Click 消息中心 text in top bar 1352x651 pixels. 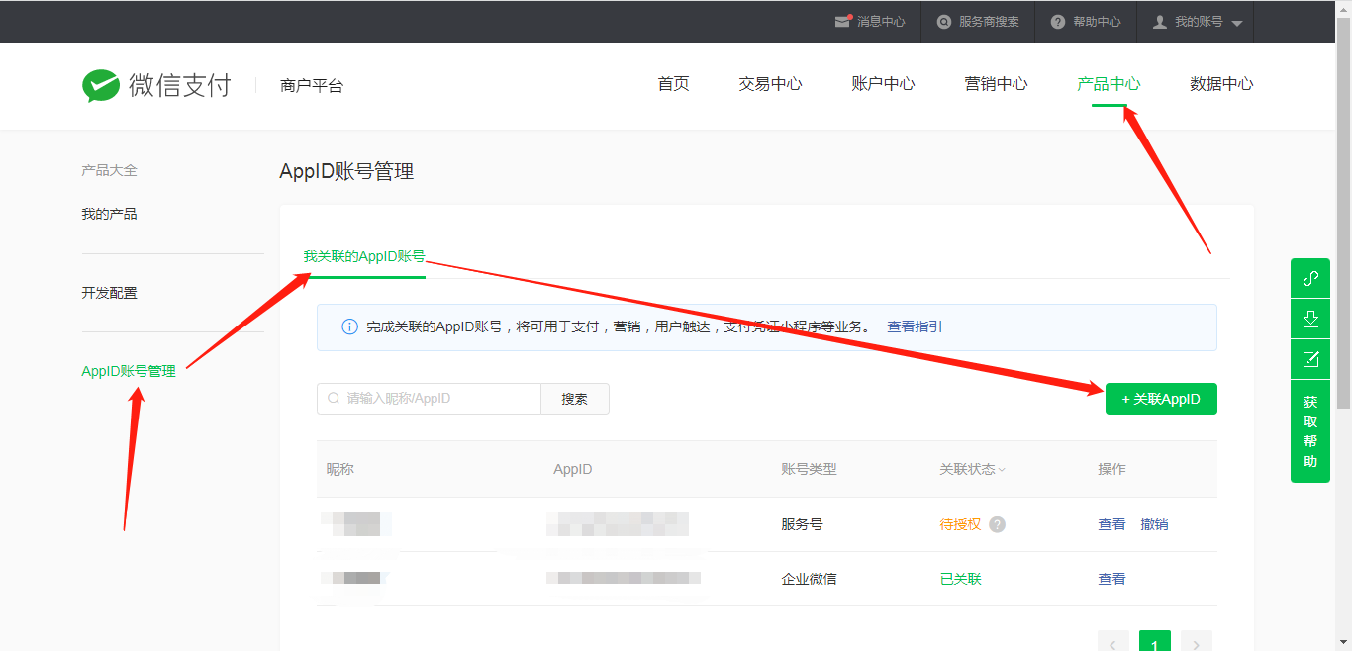click(x=881, y=22)
